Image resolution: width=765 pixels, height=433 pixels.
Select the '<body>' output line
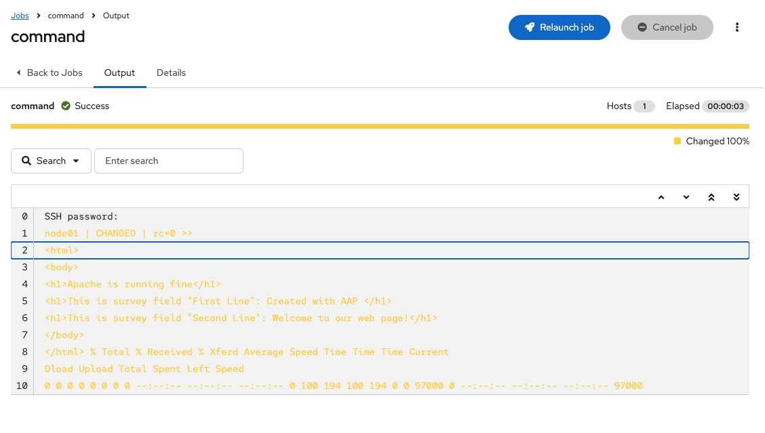coord(380,267)
